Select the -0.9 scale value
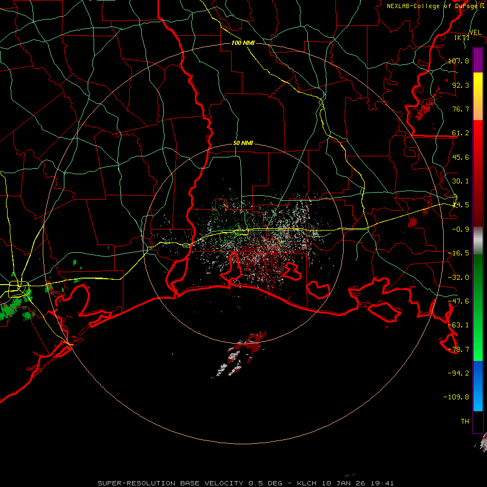Screen dimensions: 487x487 point(460,229)
